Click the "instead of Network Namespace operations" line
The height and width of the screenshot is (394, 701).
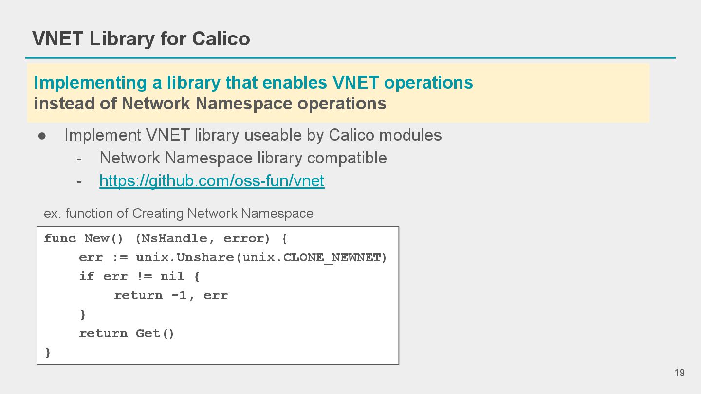point(210,104)
